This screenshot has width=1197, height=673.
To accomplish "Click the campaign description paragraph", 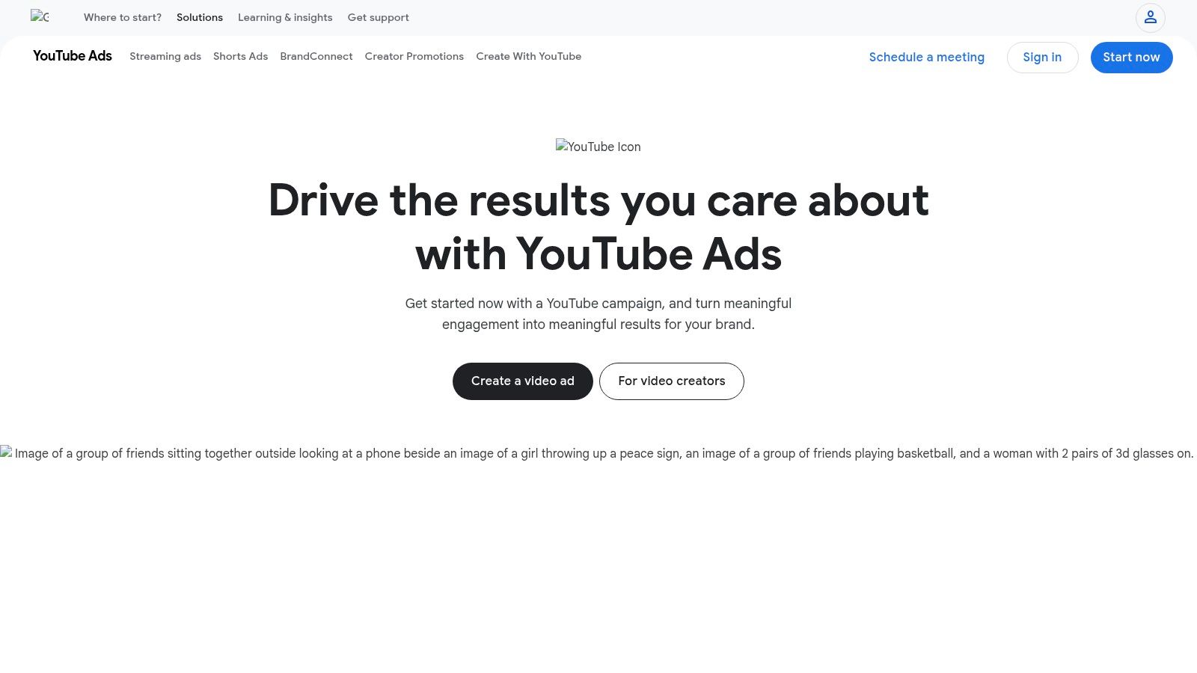I will coord(598,313).
